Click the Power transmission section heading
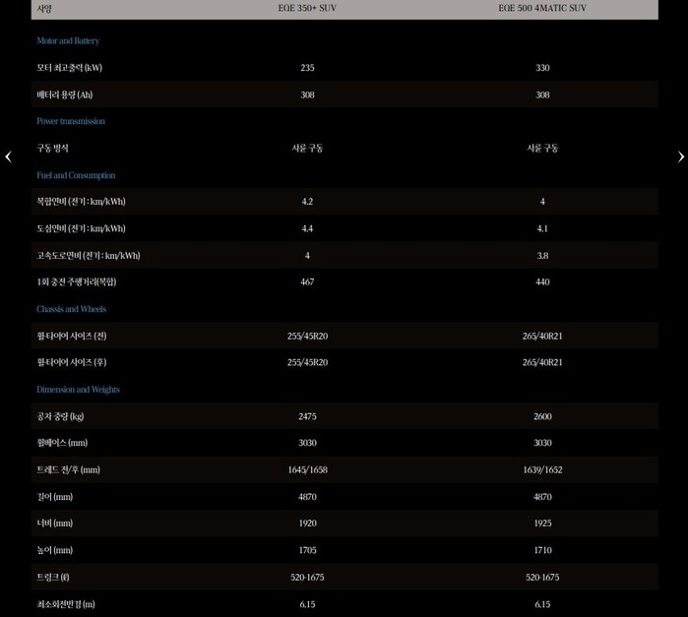Viewport: 688px width, 617px height. tap(71, 121)
